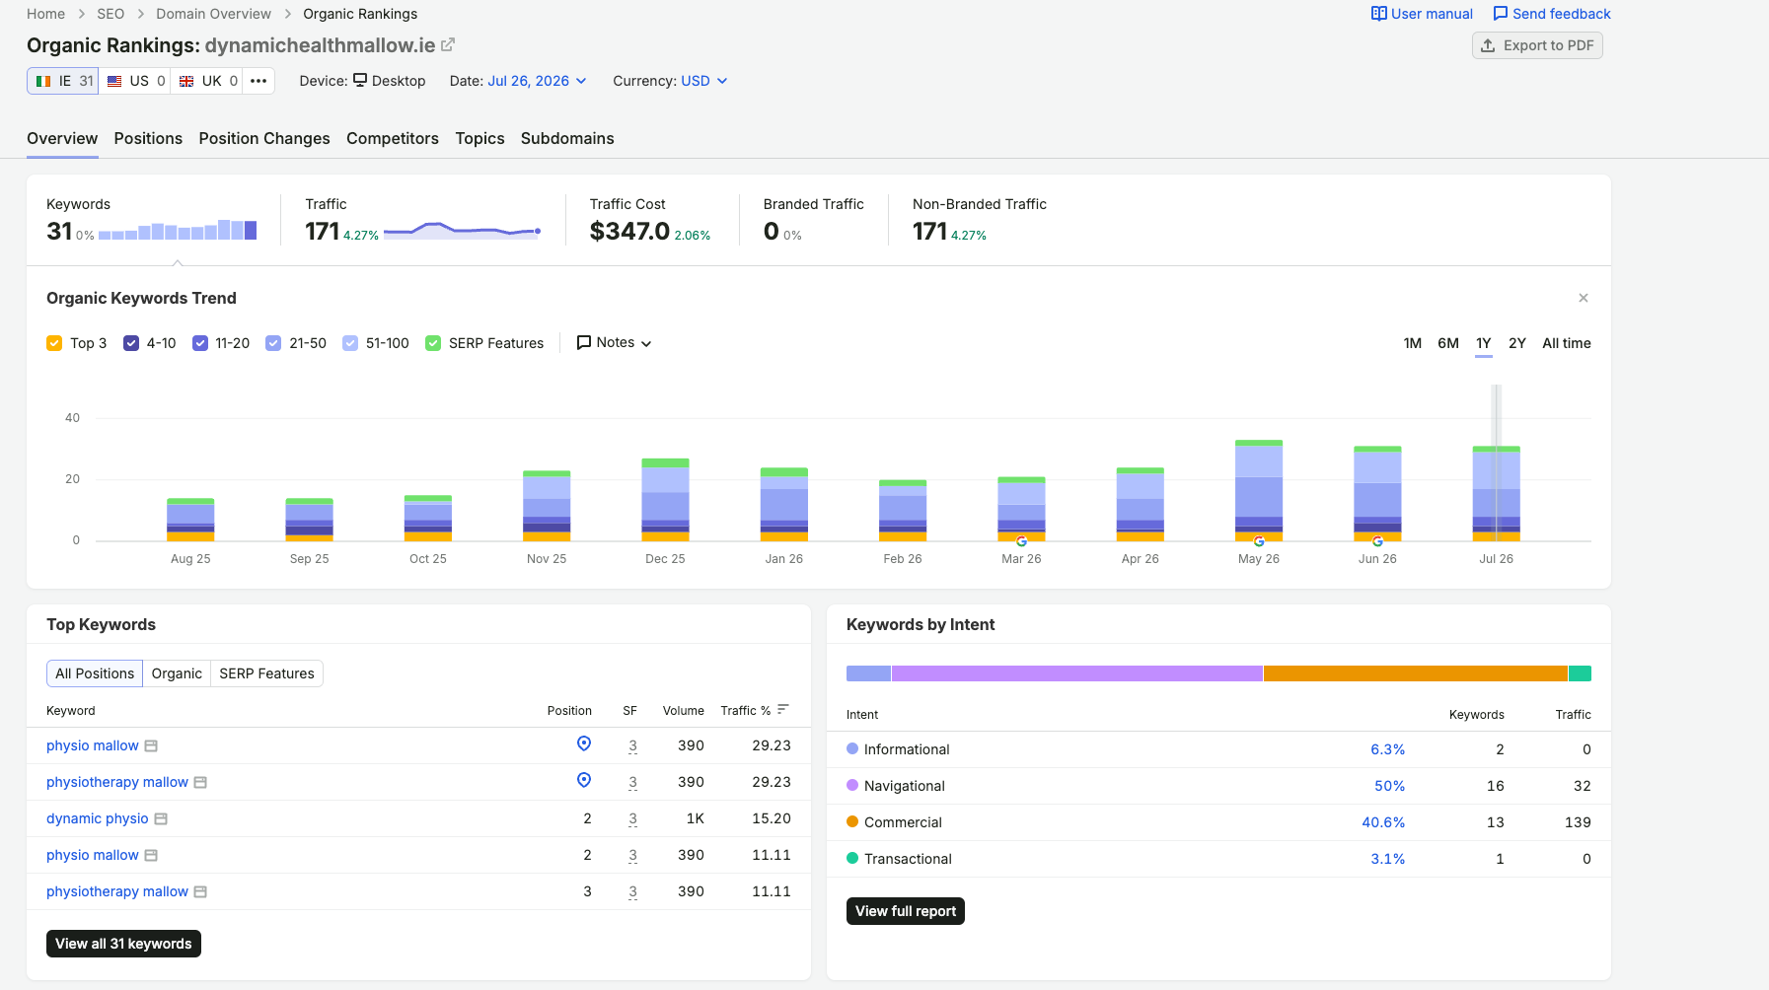
Task: Switch to the Position Changes tab
Action: coord(264,138)
